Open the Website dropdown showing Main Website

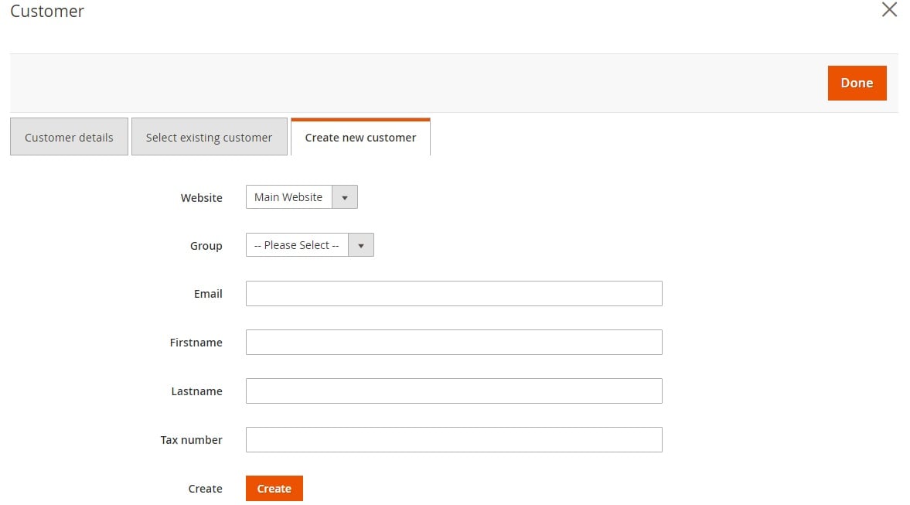pos(302,196)
